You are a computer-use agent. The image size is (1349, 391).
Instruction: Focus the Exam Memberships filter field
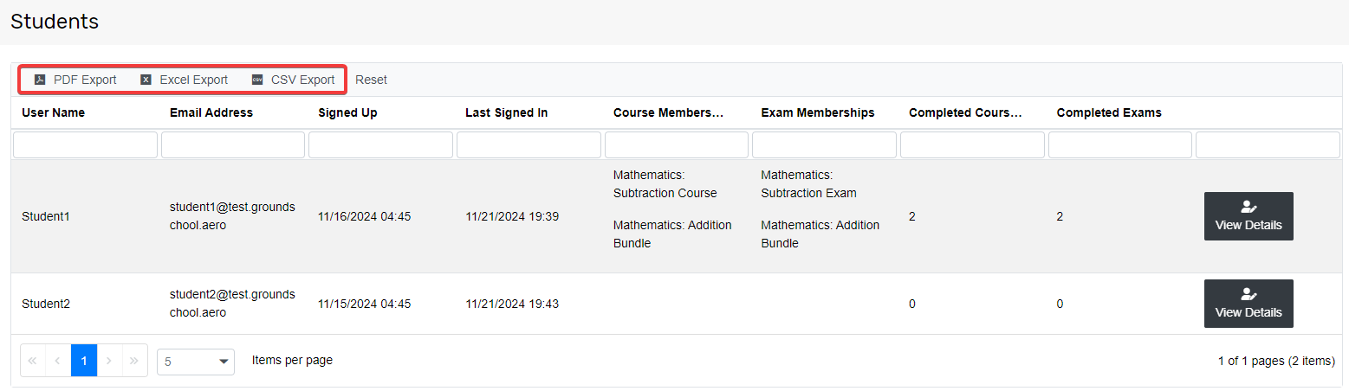point(824,144)
